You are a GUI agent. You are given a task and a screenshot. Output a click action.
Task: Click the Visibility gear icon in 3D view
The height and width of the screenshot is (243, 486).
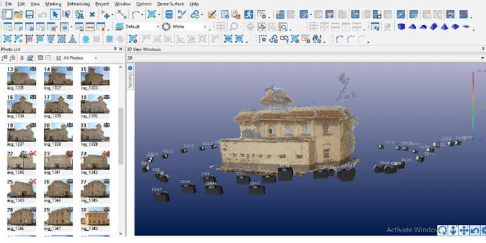(130, 68)
